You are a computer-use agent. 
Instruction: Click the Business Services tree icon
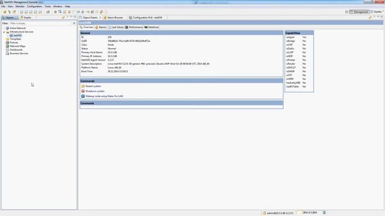point(7,53)
